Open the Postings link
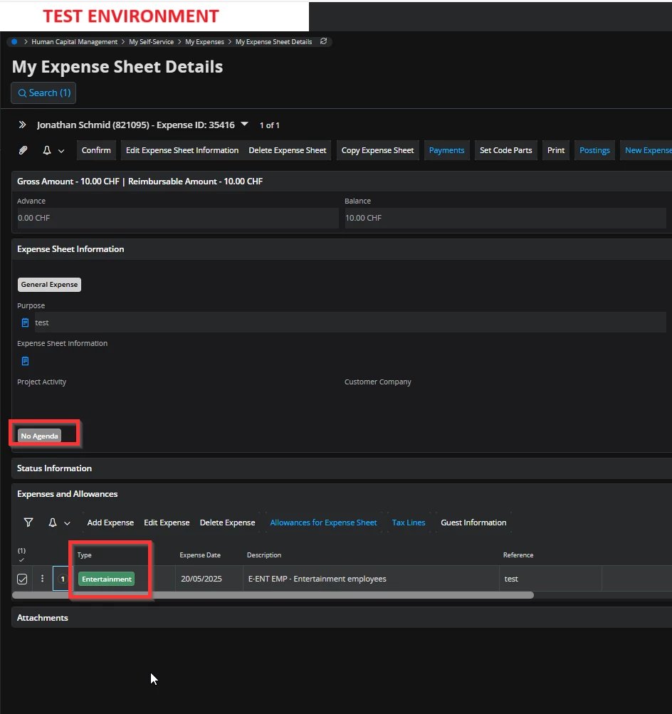672x714 pixels. tap(594, 150)
